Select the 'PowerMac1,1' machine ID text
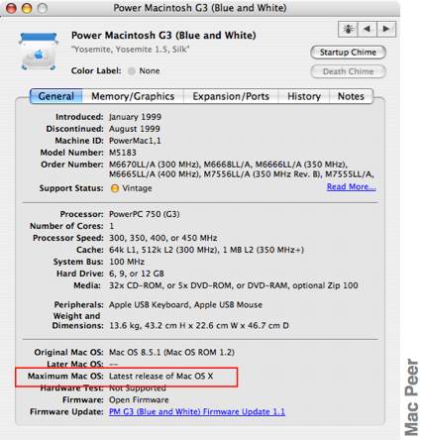This screenshot has width=422, height=440. pyautogui.click(x=135, y=141)
